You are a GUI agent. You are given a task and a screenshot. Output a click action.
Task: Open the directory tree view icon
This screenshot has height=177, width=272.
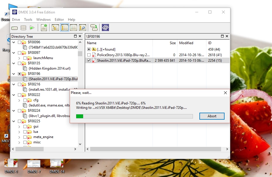tap(55, 28)
